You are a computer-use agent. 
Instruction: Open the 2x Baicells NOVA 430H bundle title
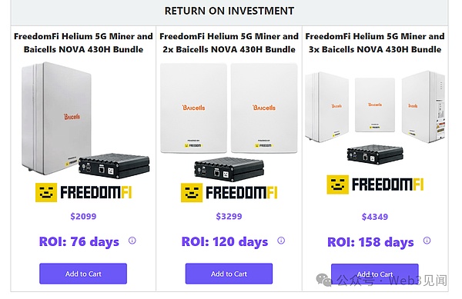229,42
